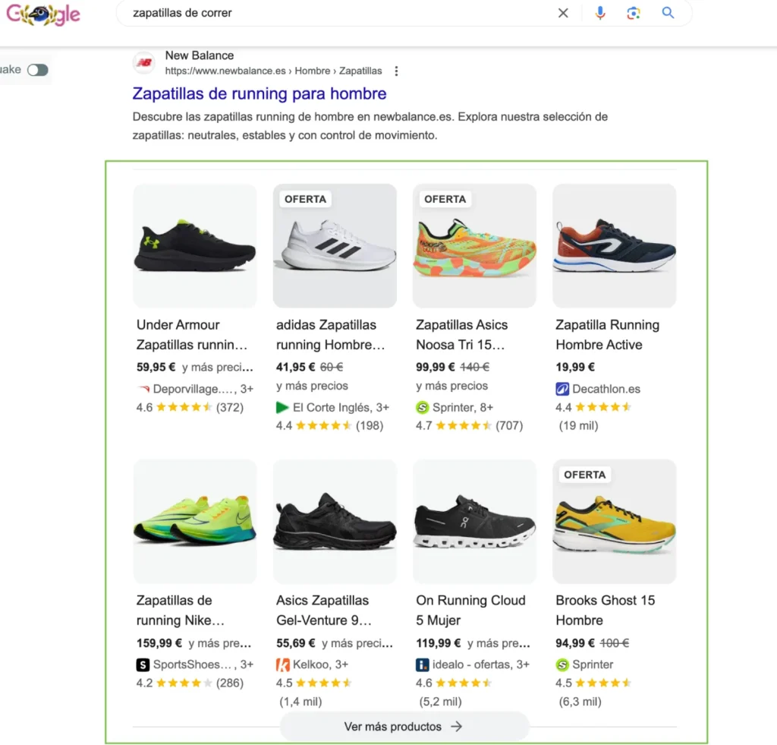Image resolution: width=777 pixels, height=745 pixels.
Task: Click the 99,99 € Asics Noosa price
Action: point(436,367)
